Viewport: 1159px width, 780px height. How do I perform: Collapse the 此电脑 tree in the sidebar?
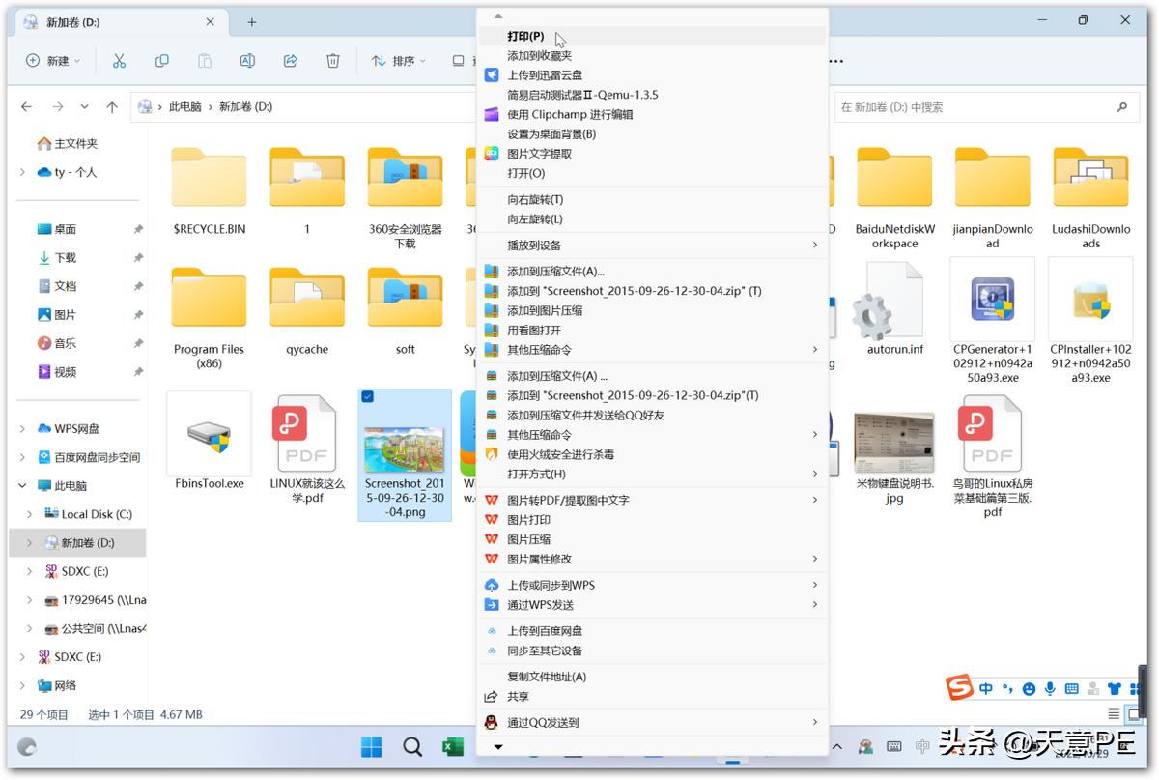tap(21, 484)
